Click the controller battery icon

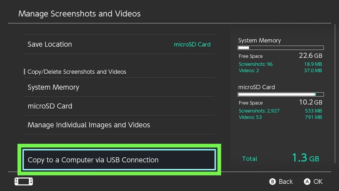tap(23, 181)
